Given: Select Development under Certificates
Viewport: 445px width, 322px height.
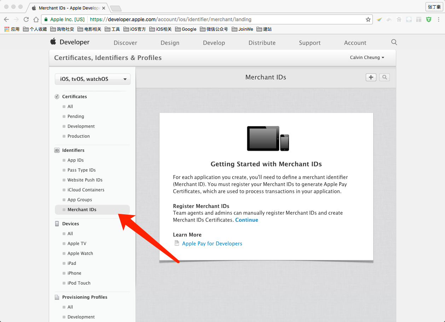Looking at the screenshot, I should coord(81,126).
